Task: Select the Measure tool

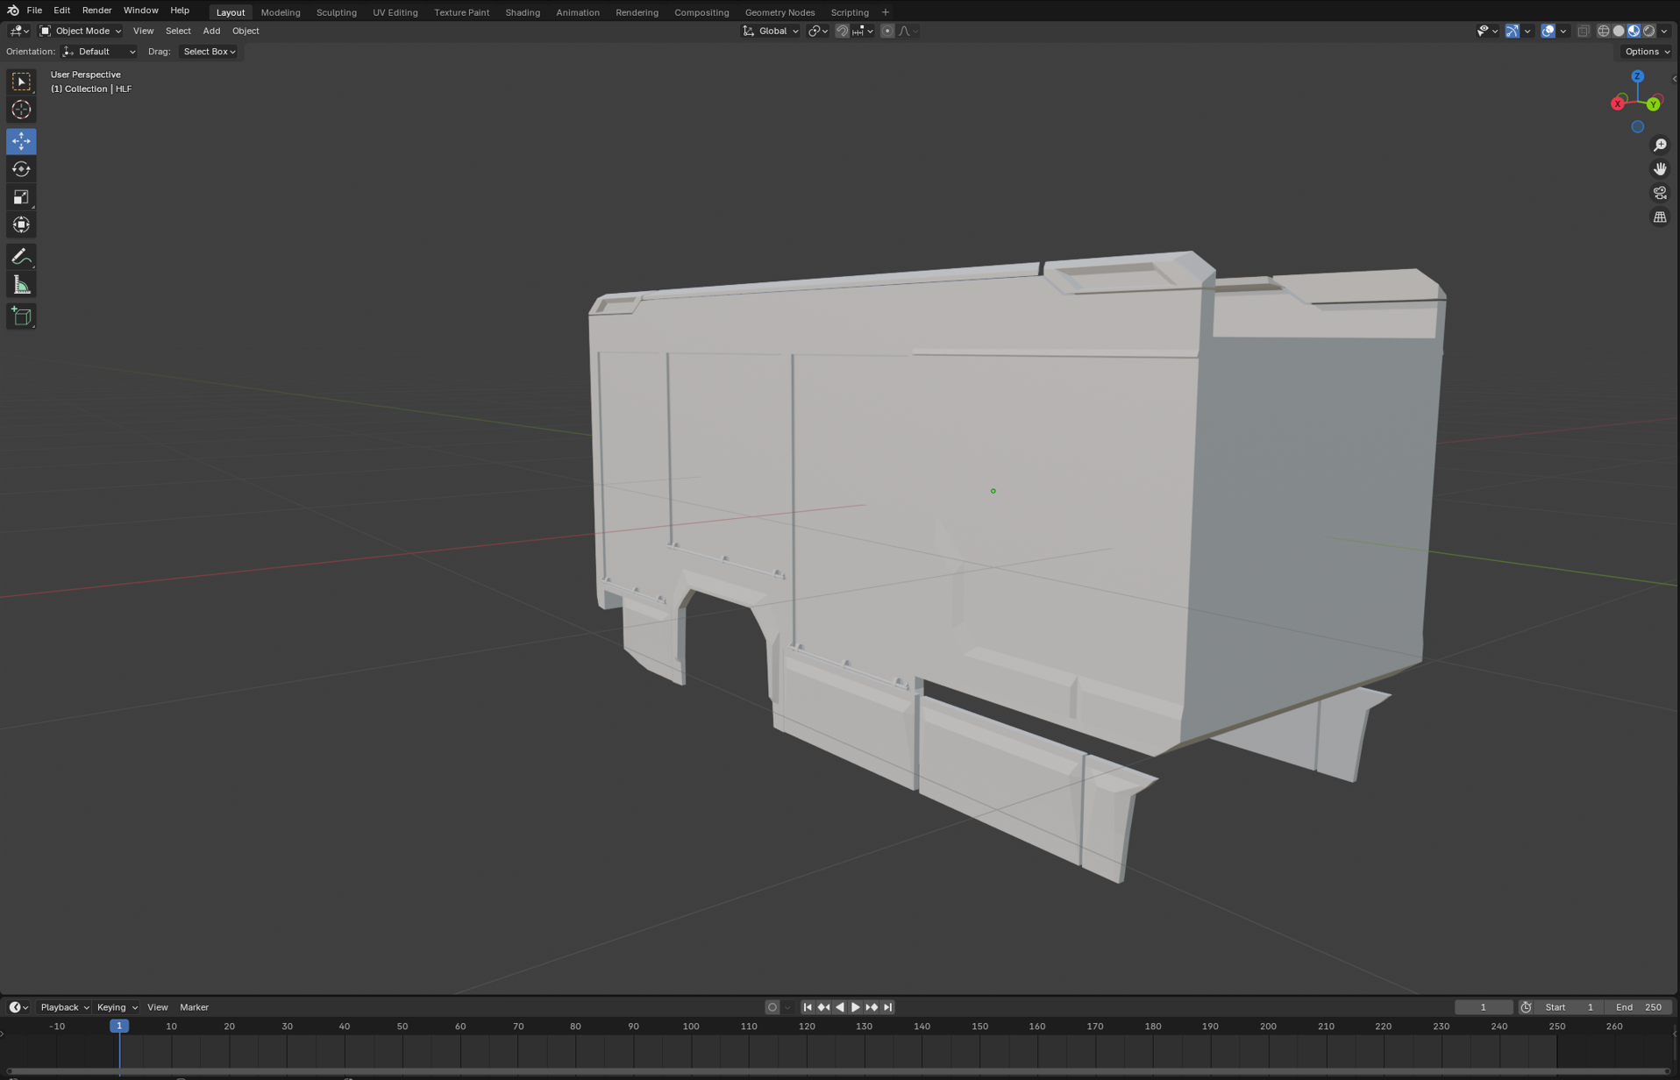Action: tap(21, 285)
